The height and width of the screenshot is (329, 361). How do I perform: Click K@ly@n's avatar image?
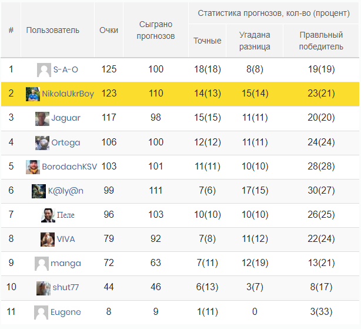click(39, 191)
